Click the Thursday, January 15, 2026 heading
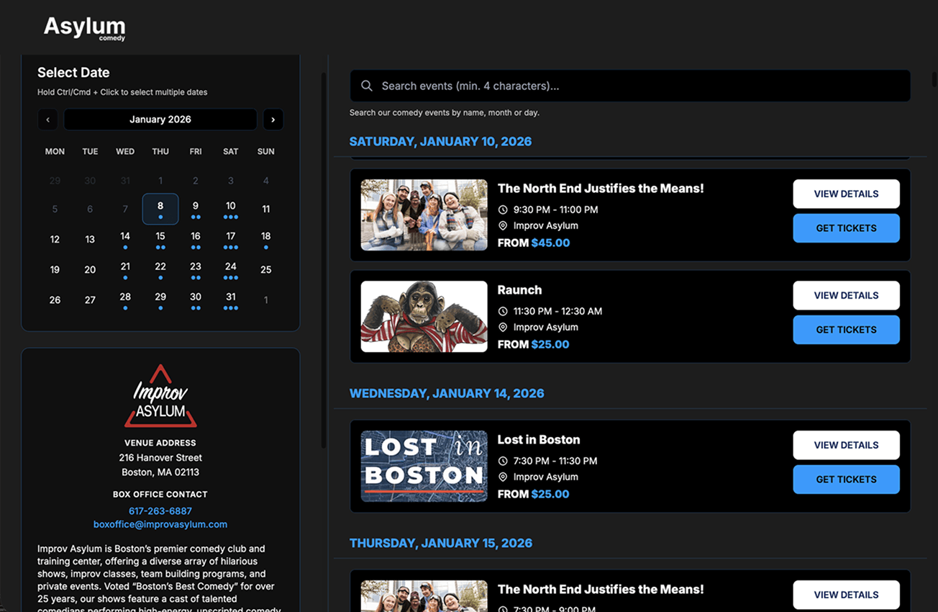 pyautogui.click(x=441, y=543)
